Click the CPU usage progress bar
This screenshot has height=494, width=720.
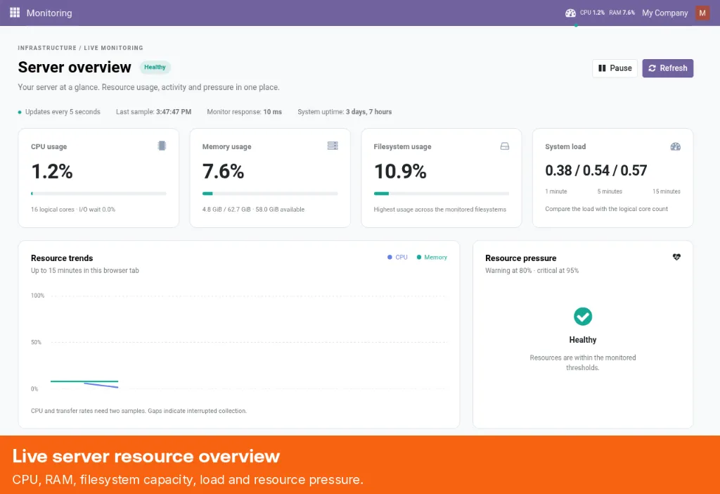tap(98, 194)
